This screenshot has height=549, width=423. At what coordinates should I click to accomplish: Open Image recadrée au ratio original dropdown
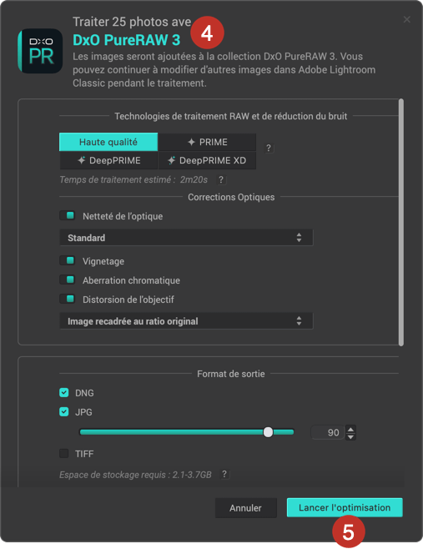pos(186,321)
